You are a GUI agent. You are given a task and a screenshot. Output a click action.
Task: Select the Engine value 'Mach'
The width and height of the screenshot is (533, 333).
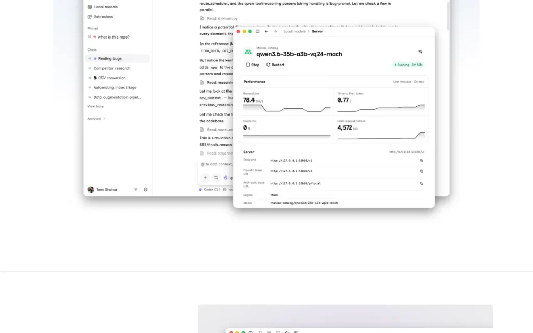coord(274,195)
